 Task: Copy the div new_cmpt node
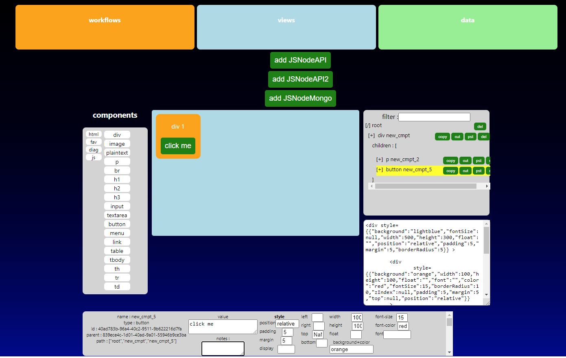tap(443, 137)
